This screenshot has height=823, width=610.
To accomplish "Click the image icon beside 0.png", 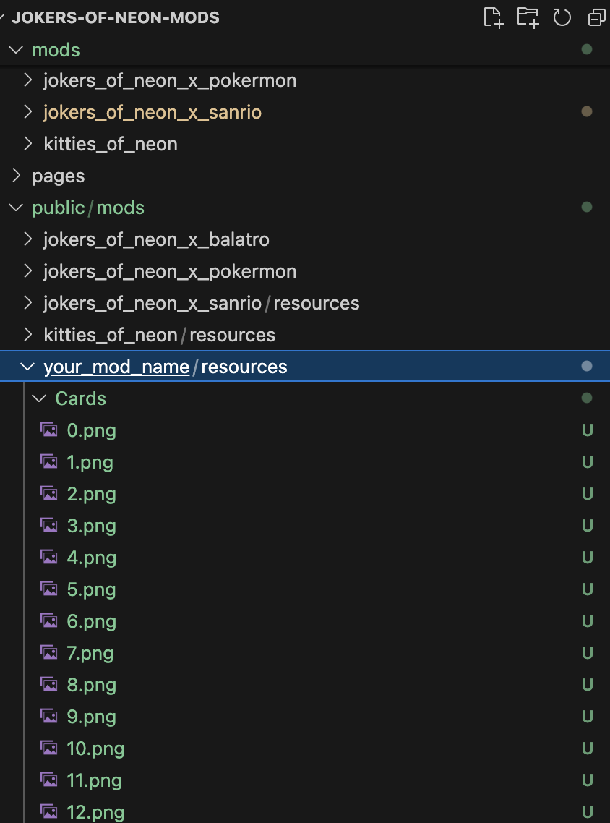I will [49, 430].
